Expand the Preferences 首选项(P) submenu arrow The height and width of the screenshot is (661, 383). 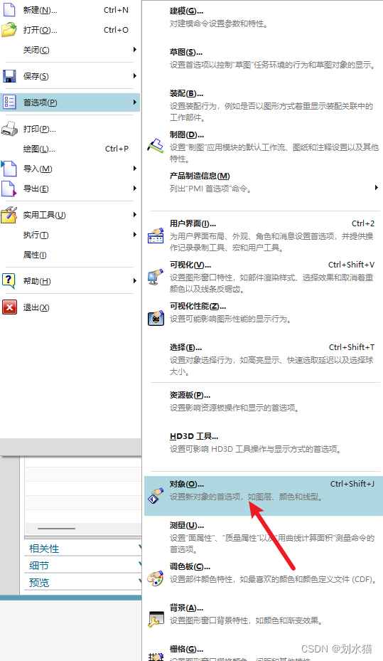[135, 102]
